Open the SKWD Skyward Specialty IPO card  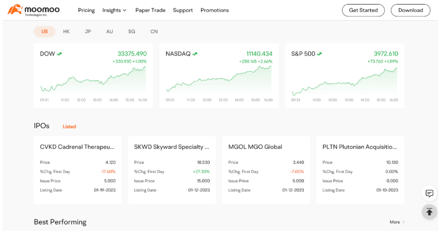(x=172, y=170)
